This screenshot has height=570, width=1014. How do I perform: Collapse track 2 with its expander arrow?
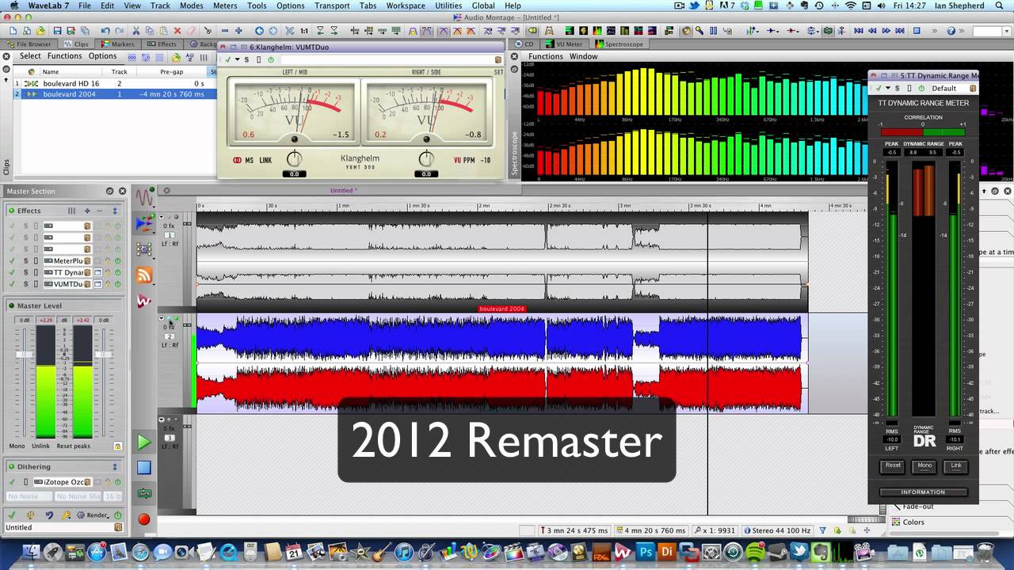point(162,319)
